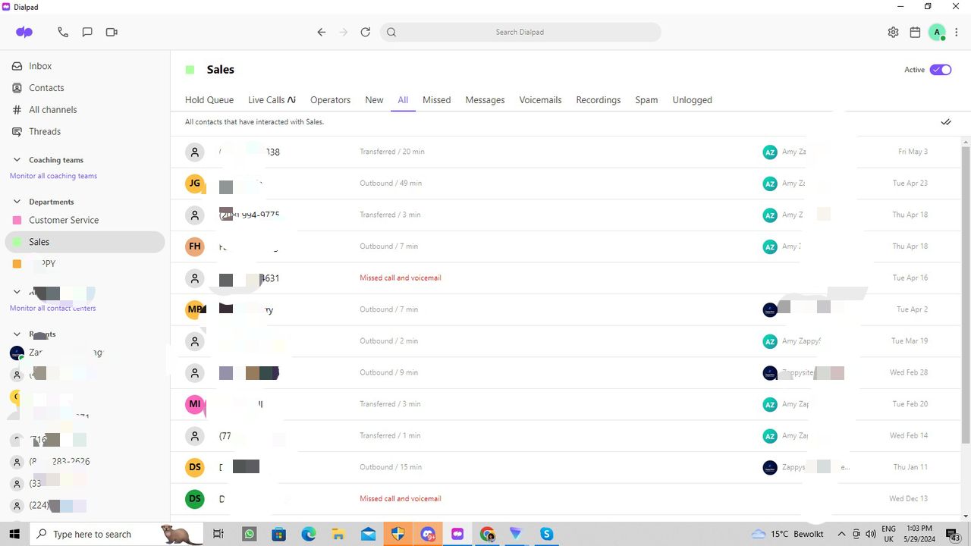Switch to Live Calls tab
The image size is (971, 546).
click(x=272, y=100)
